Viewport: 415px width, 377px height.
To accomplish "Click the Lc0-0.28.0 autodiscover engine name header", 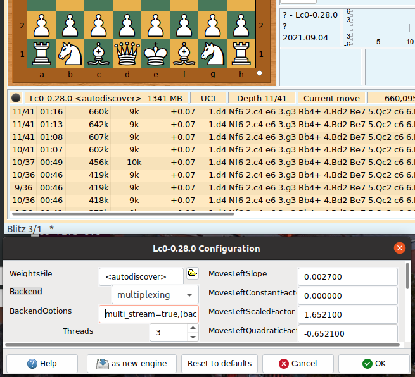I will click(106, 98).
